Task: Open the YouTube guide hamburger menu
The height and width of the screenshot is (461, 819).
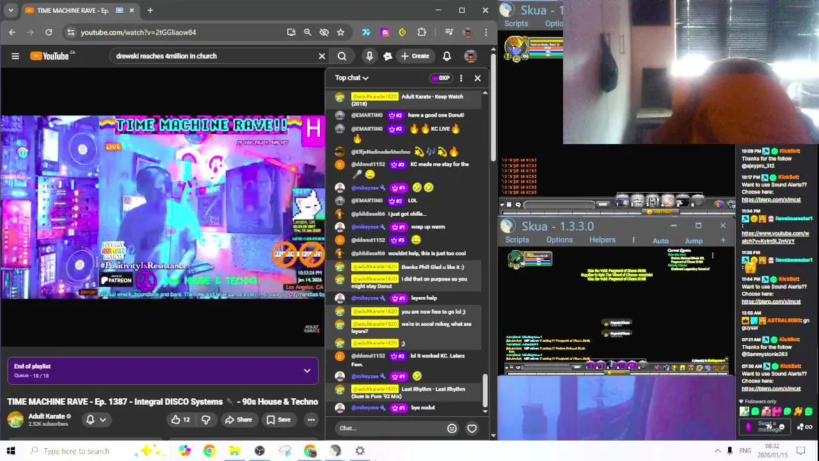Action: [x=15, y=56]
